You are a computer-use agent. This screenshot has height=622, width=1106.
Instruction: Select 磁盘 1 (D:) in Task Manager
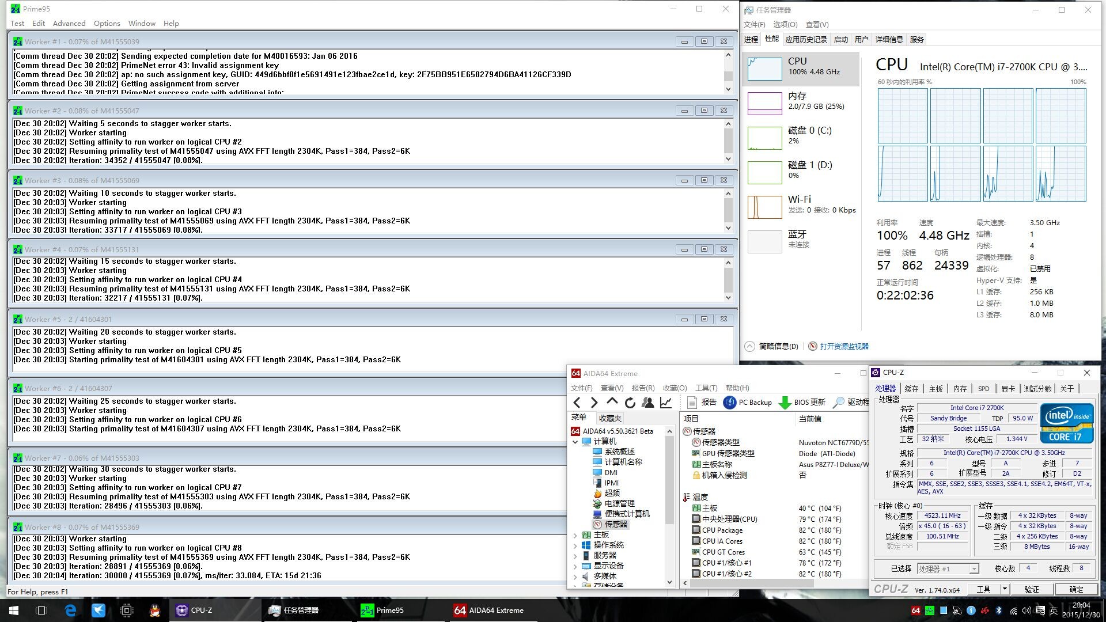click(801, 172)
